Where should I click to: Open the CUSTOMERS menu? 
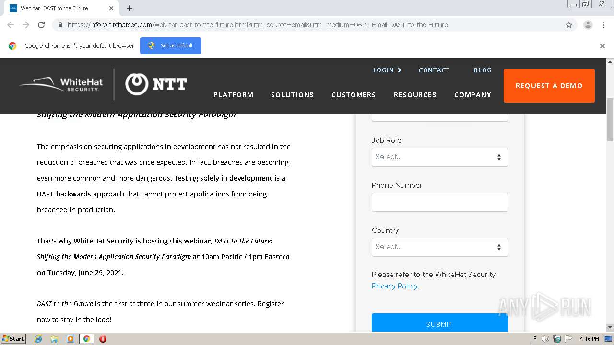point(354,95)
